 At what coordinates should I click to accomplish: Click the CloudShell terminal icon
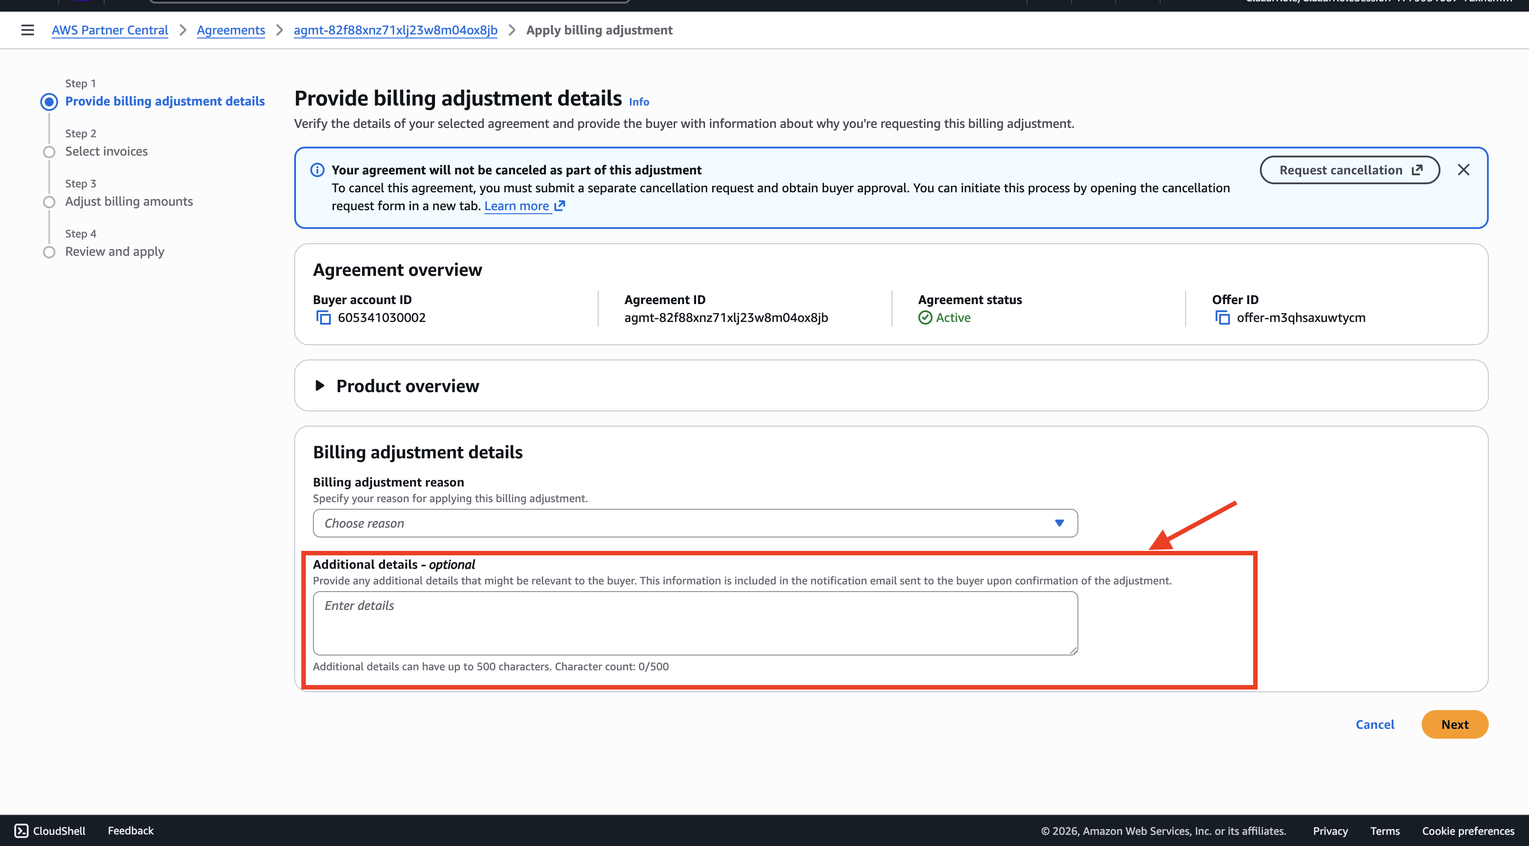click(21, 830)
